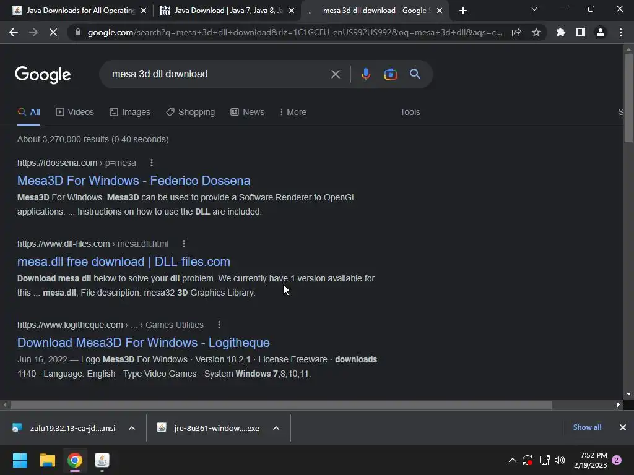Click the vertical page scrollbar thumb
The height and width of the screenshot is (475, 634).
tap(628, 98)
